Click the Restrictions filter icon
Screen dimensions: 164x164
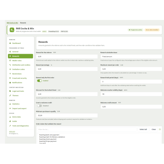10,74
